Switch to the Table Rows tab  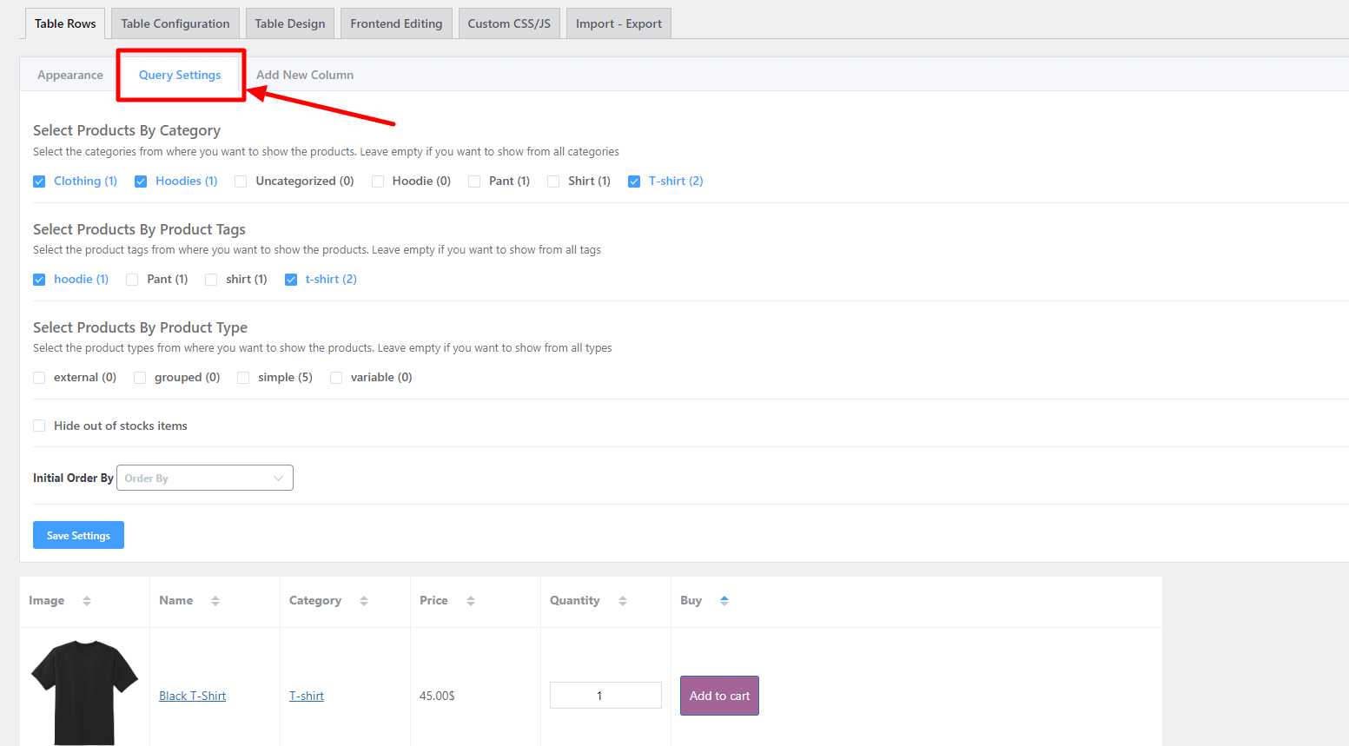coord(65,23)
